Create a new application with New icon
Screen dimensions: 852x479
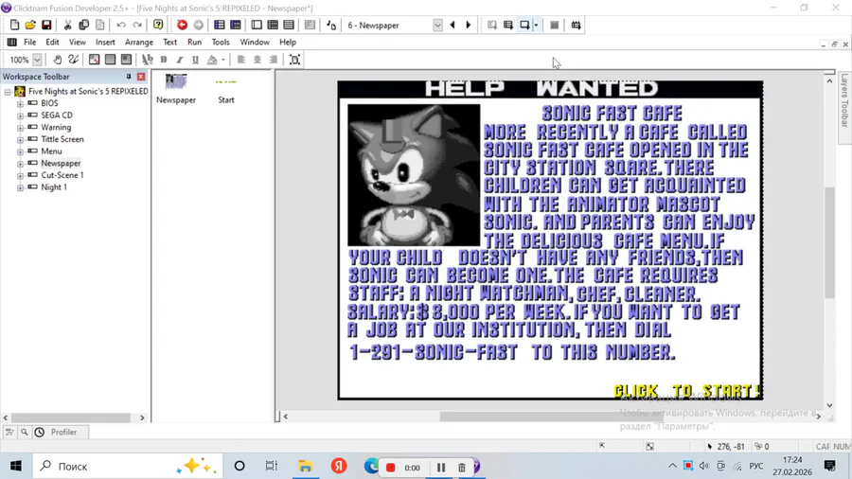point(14,25)
